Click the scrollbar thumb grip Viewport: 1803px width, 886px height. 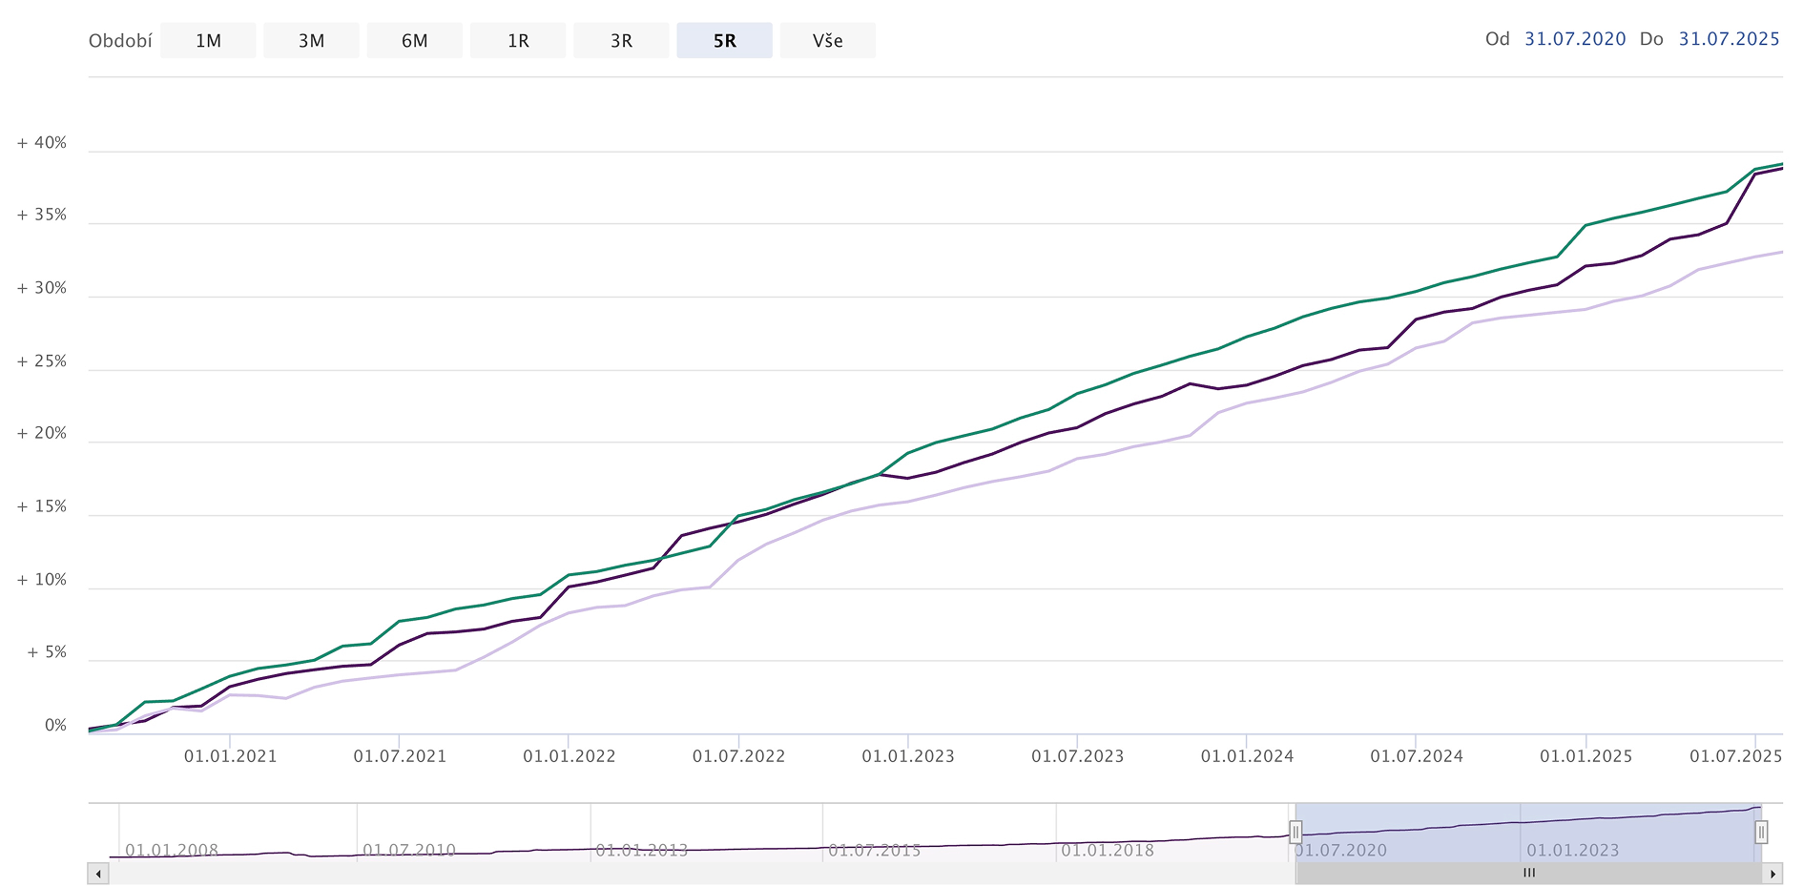(1529, 873)
